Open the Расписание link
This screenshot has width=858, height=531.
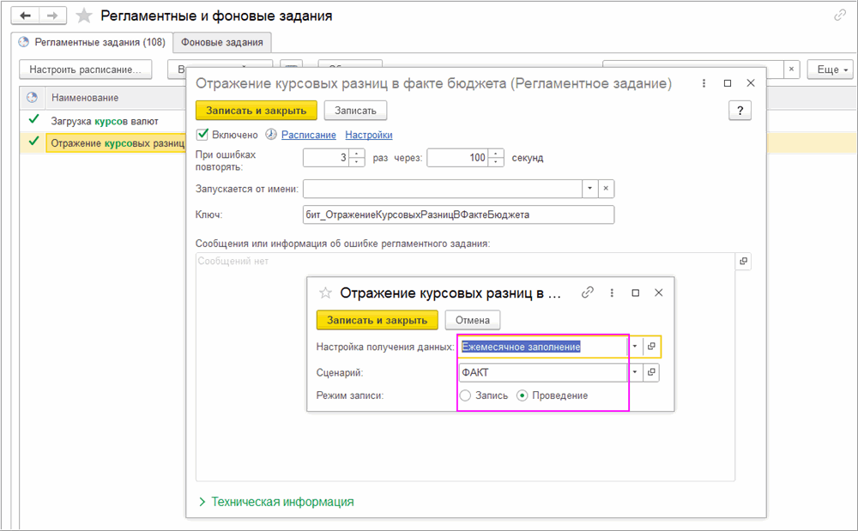click(308, 135)
